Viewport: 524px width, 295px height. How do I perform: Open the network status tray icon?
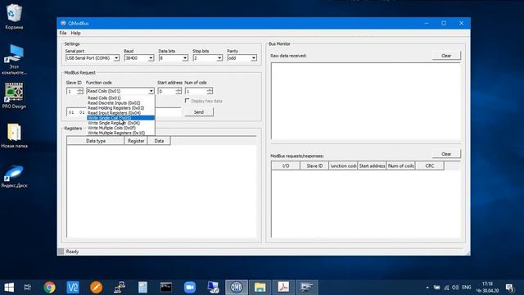coord(446,288)
